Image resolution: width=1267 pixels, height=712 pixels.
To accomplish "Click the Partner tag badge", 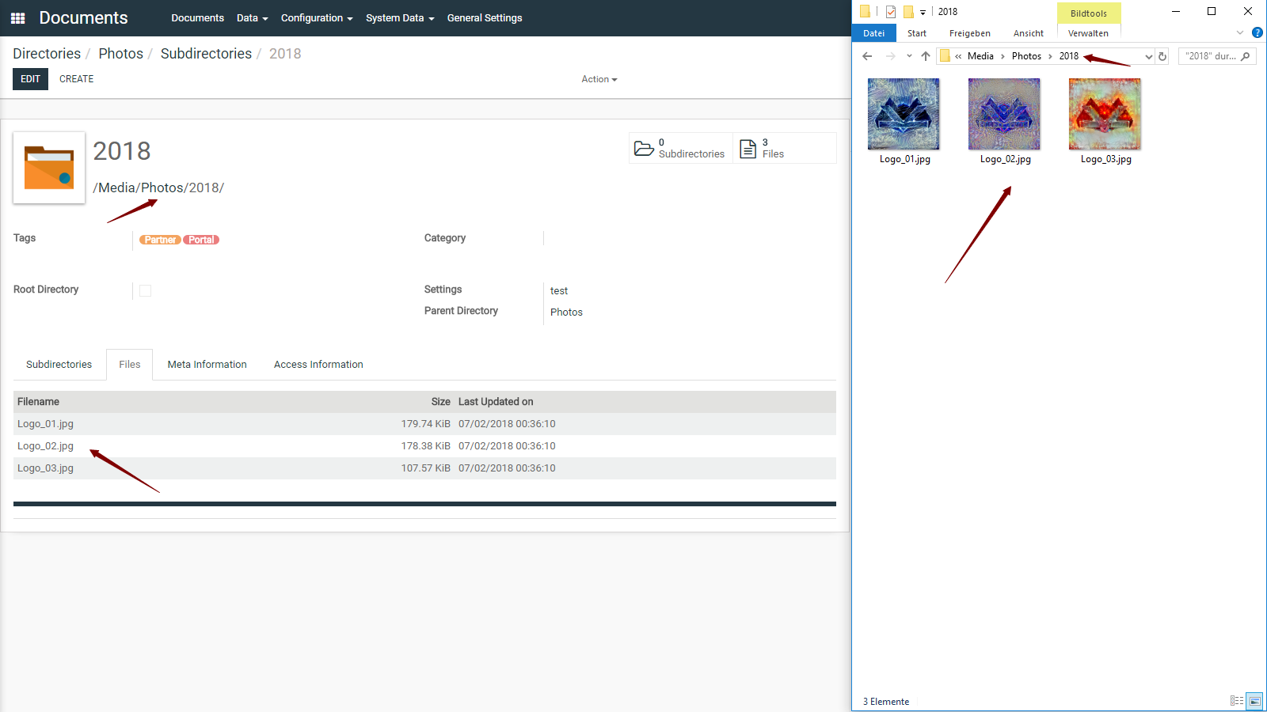I will (160, 240).
